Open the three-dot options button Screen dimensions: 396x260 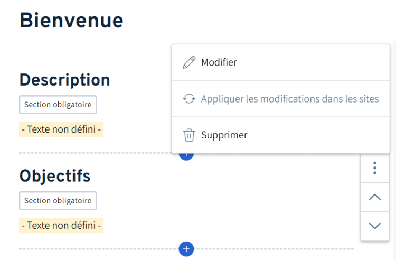click(374, 168)
